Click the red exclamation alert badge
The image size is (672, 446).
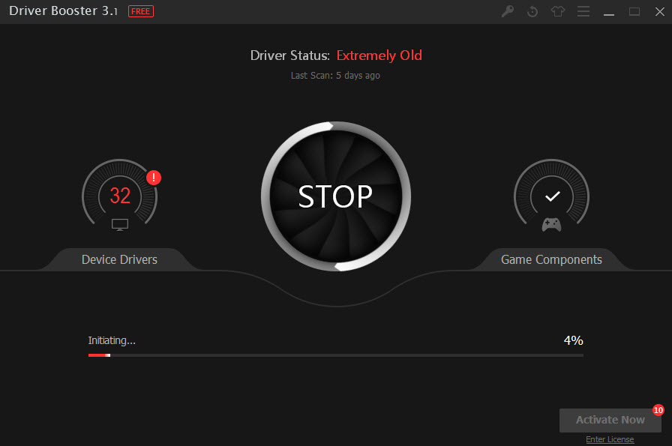click(x=154, y=178)
